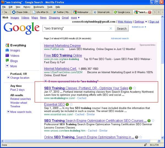Open the Edit menu

[10, 7]
